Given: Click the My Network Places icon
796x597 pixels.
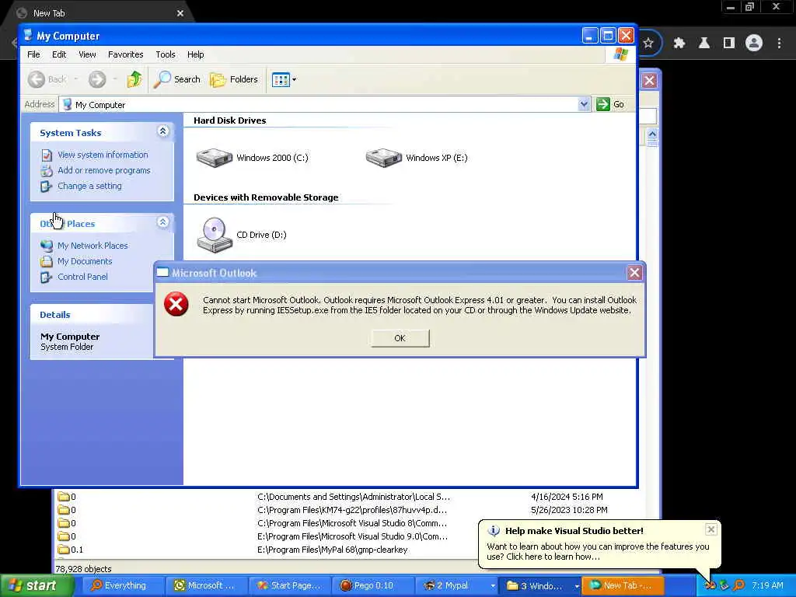Looking at the screenshot, I should tap(47, 246).
